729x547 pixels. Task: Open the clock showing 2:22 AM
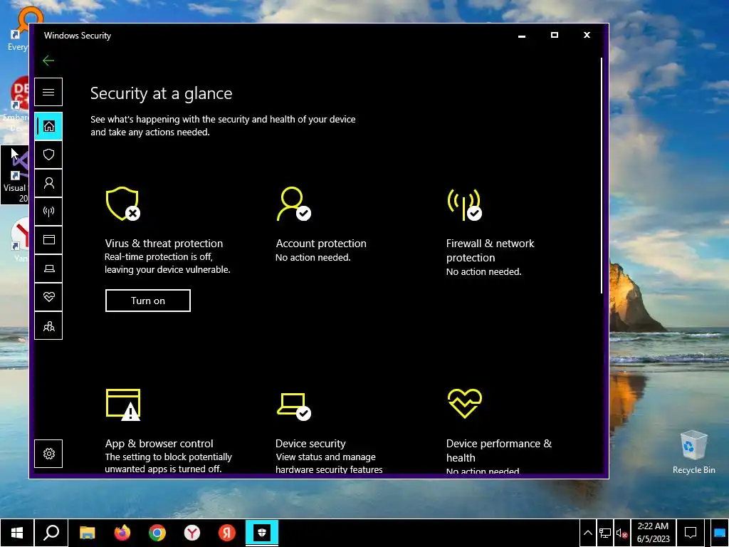click(x=654, y=533)
